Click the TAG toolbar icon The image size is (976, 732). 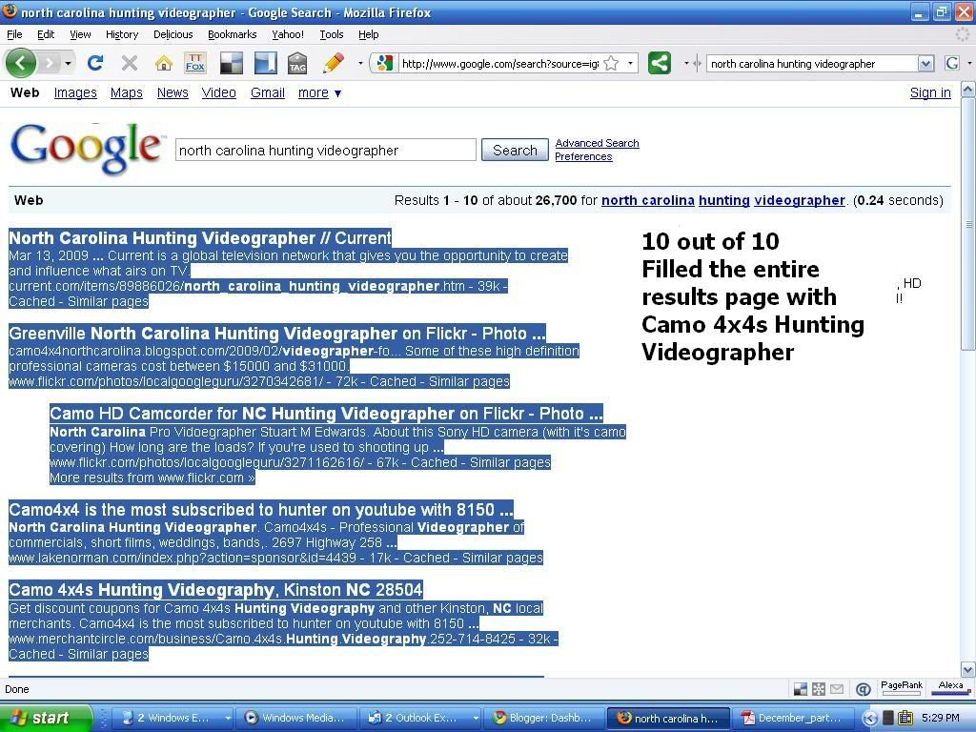297,63
